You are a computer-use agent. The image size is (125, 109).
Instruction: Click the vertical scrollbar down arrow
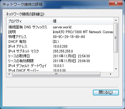coord(116,69)
